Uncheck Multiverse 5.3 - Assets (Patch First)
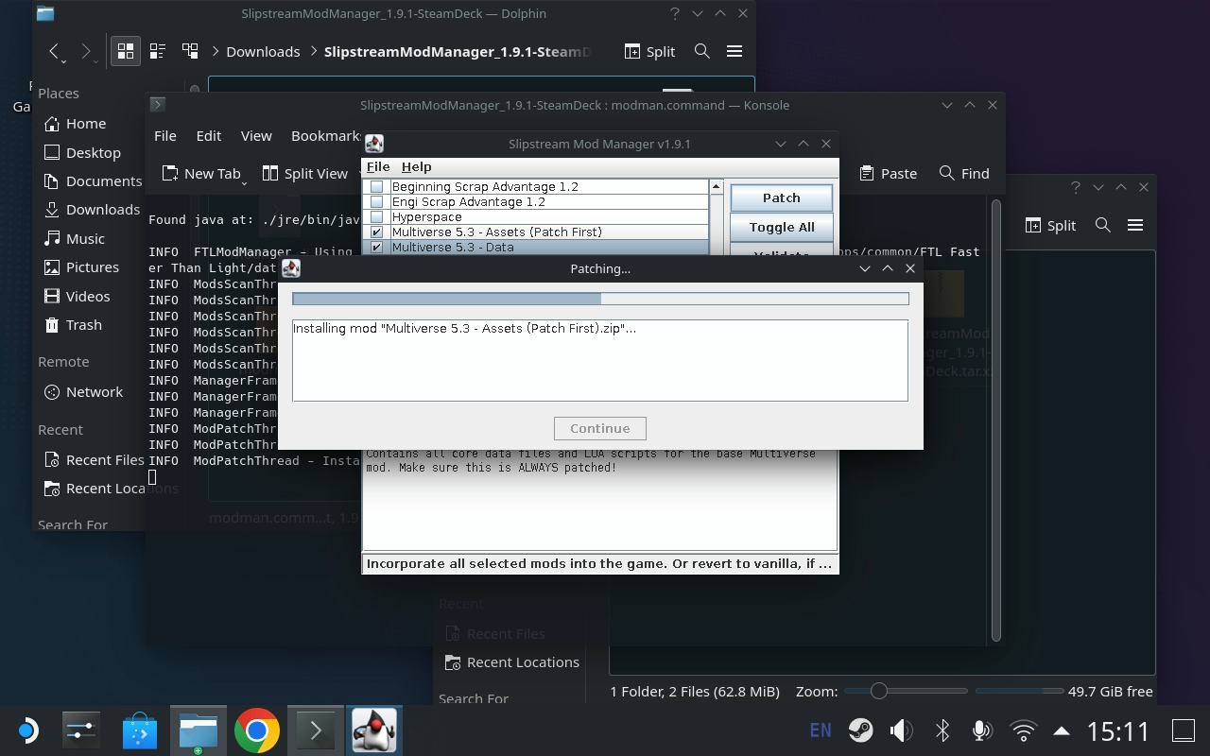Image resolution: width=1210 pixels, height=756 pixels. click(x=377, y=232)
